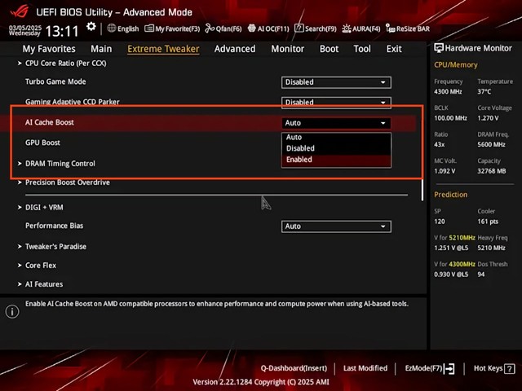Click the CPU/Memory section heading
Screen dimensions: 522x391
456,65
